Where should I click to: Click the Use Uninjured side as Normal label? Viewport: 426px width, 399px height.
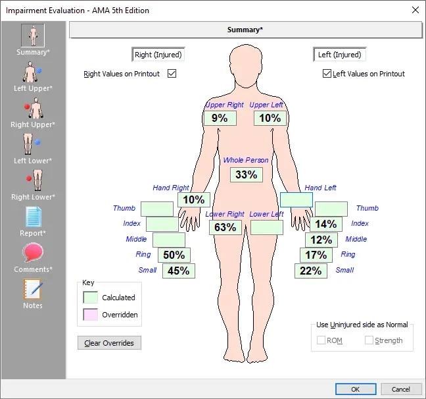tap(362, 325)
